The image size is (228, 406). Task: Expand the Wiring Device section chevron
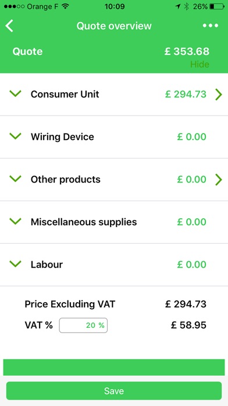point(15,136)
